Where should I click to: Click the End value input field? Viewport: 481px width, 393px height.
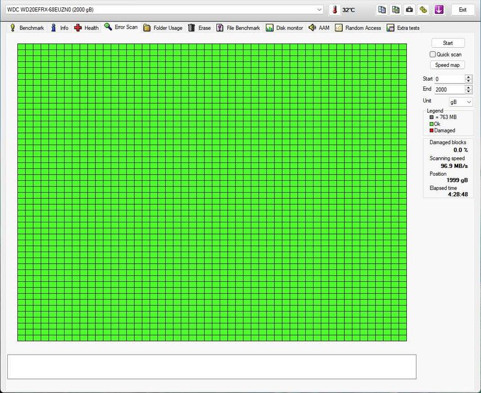(450, 89)
